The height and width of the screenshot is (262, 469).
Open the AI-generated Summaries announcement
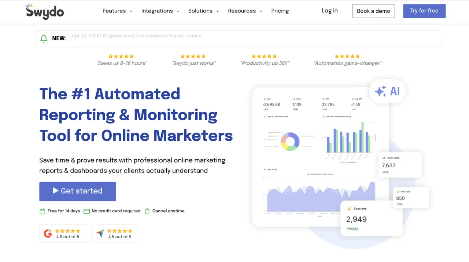(x=136, y=35)
